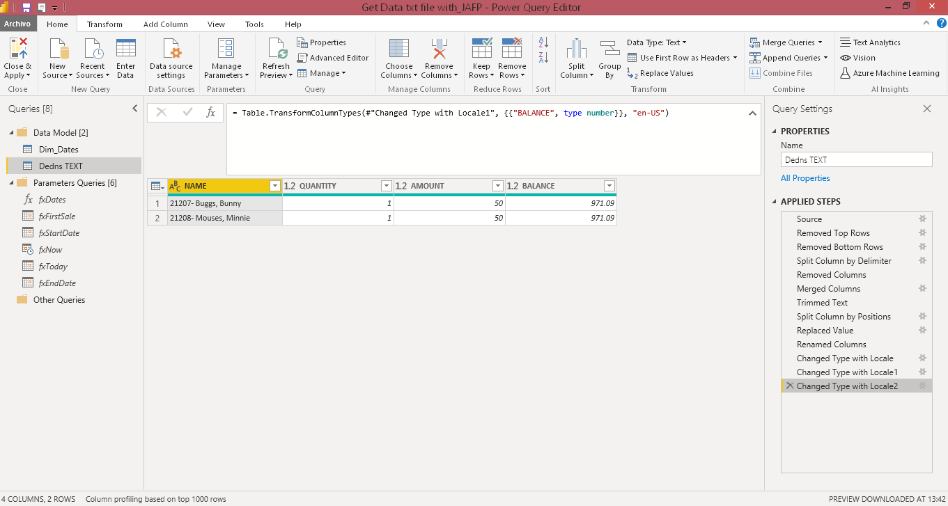The image size is (948, 506).
Task: Click the query Name input field
Action: click(x=856, y=160)
